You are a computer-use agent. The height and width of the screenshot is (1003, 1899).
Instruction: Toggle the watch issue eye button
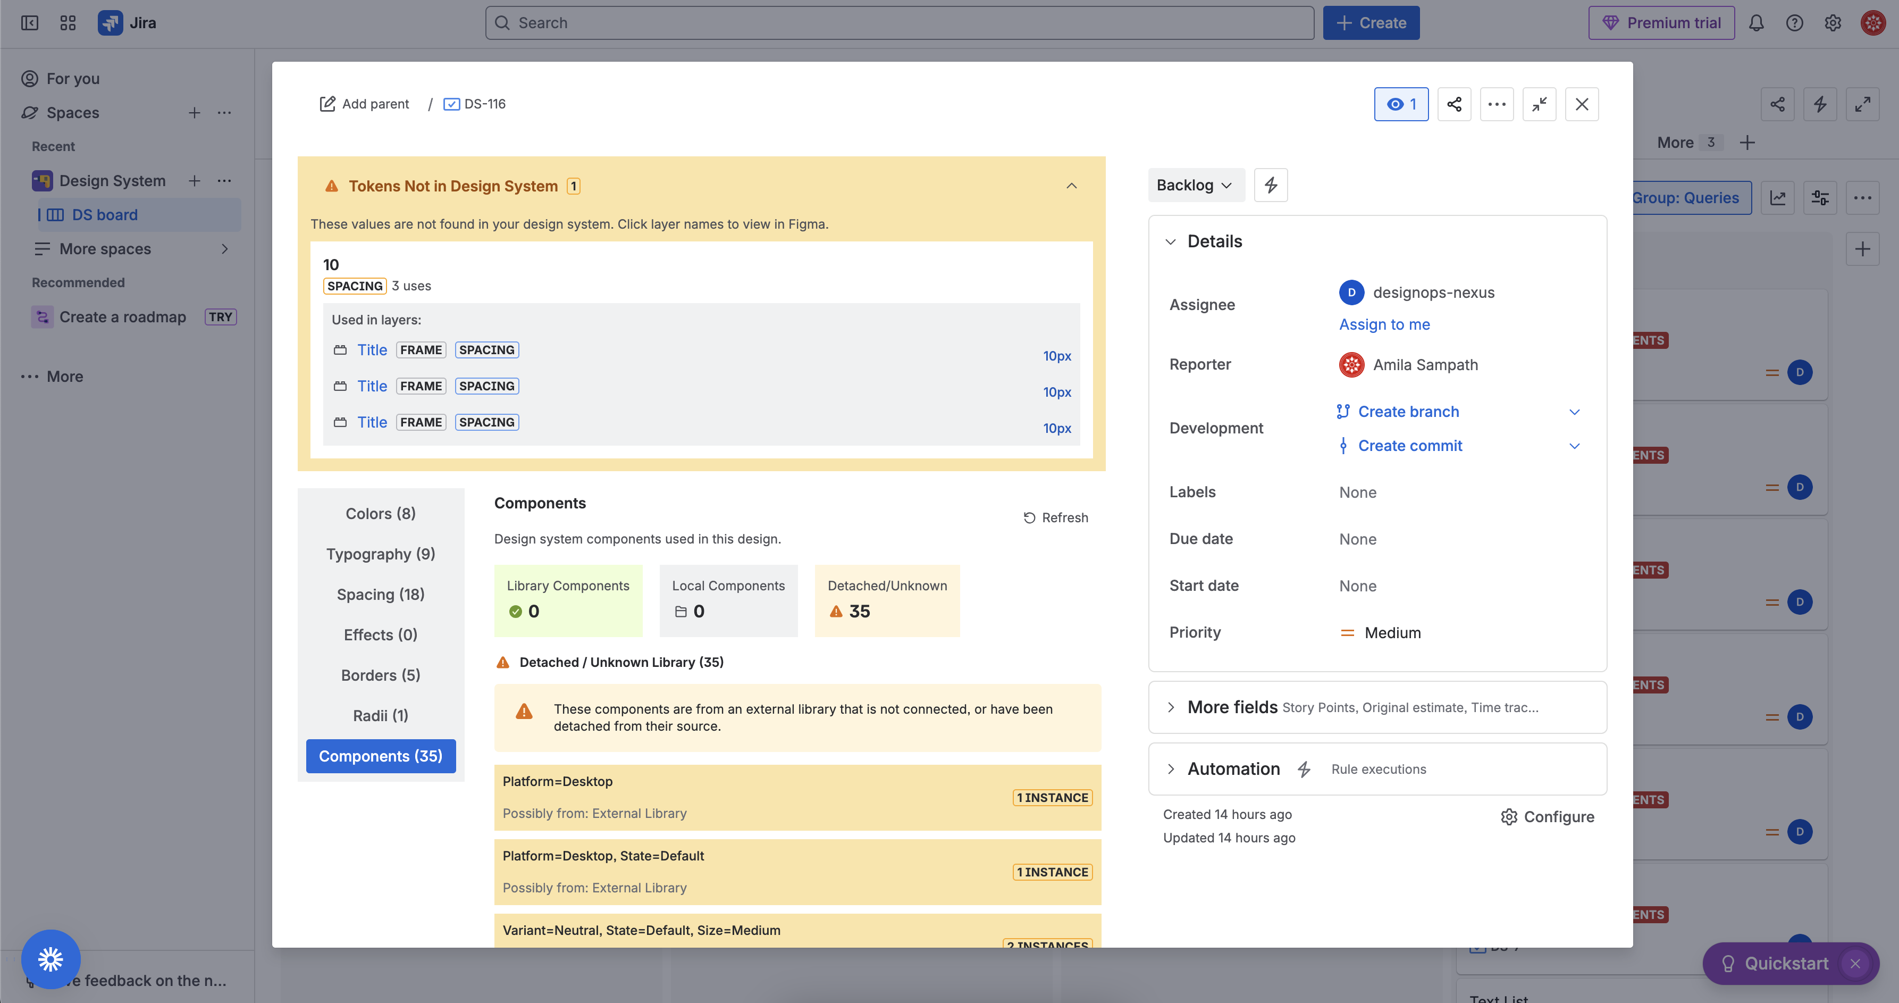tap(1401, 104)
